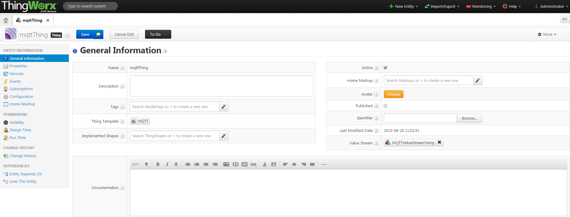Click orange Change avatar button
The height and width of the screenshot is (217, 570).
tap(393, 94)
